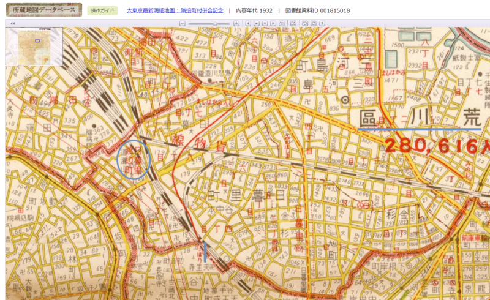Click the 図書館資料ID 001815018 text
Viewport: 490px width, 300px height.
[317, 10]
